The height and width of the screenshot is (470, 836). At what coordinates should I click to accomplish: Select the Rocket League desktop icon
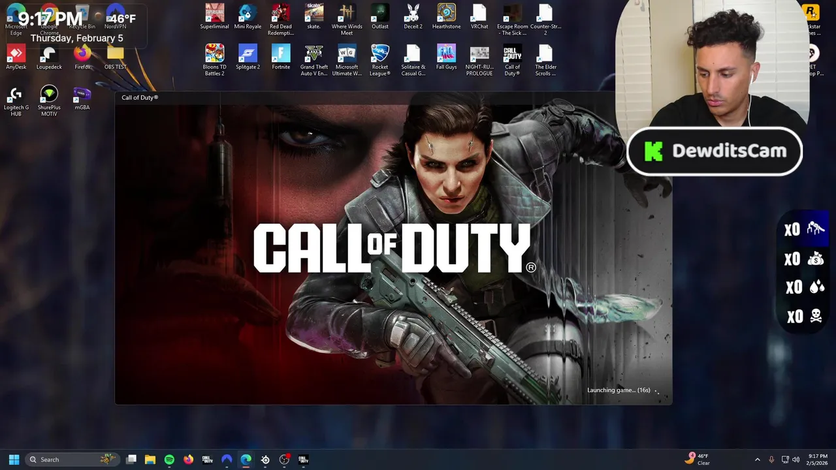tap(380, 60)
